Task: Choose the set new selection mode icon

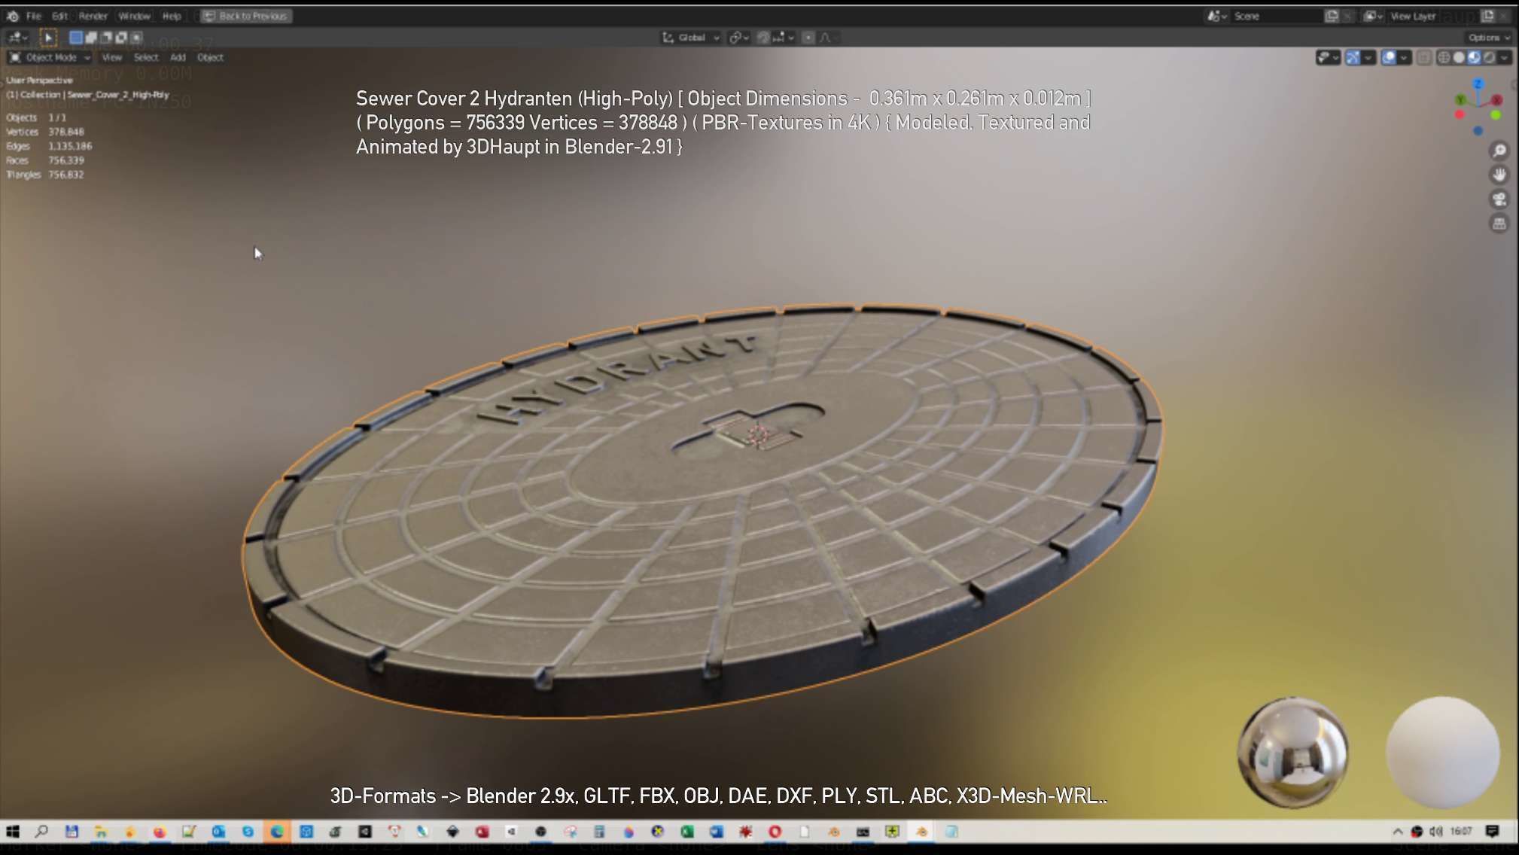Action: point(76,37)
